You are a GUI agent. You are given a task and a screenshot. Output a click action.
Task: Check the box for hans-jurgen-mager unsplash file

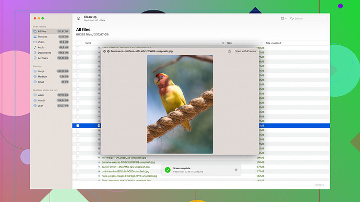78,176
